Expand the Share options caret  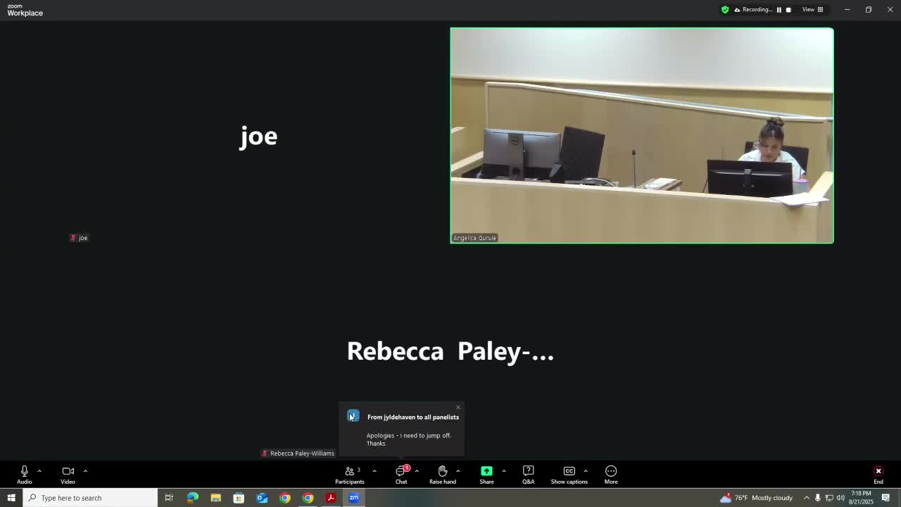503,471
